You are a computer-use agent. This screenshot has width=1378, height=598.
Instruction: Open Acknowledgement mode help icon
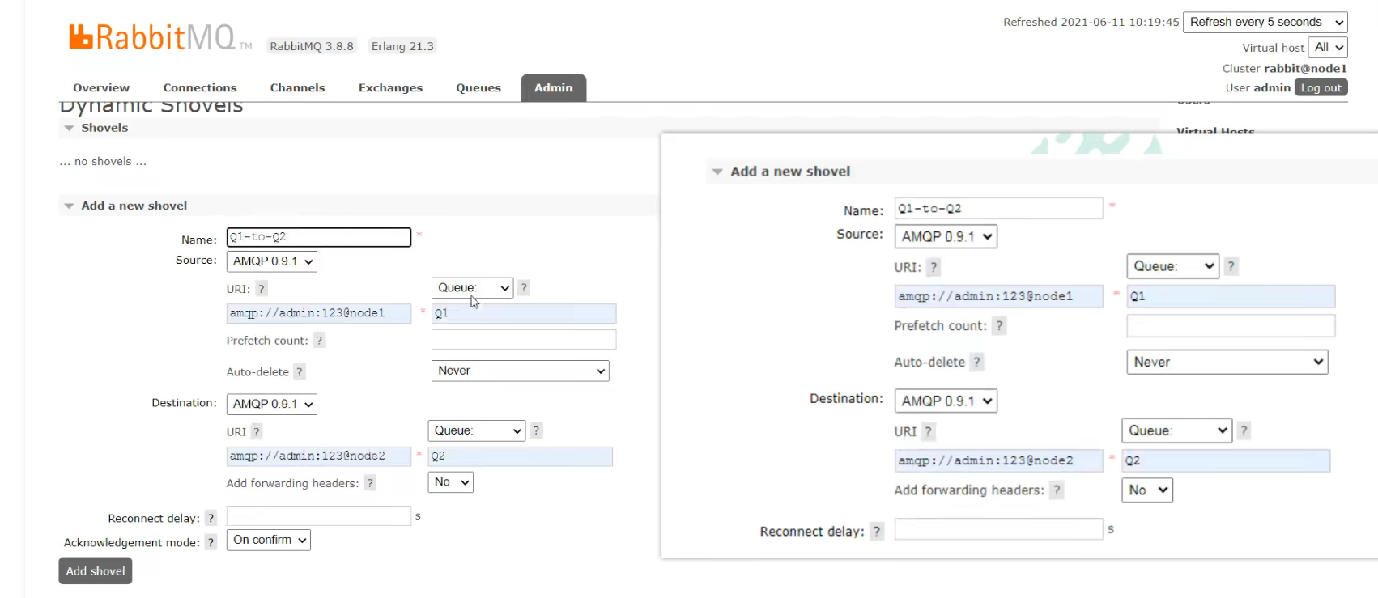(211, 543)
